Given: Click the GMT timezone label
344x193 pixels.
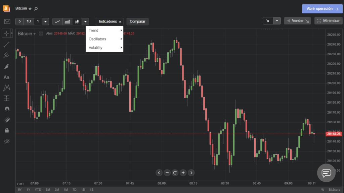Looking at the screenshot, I should tap(20, 184).
